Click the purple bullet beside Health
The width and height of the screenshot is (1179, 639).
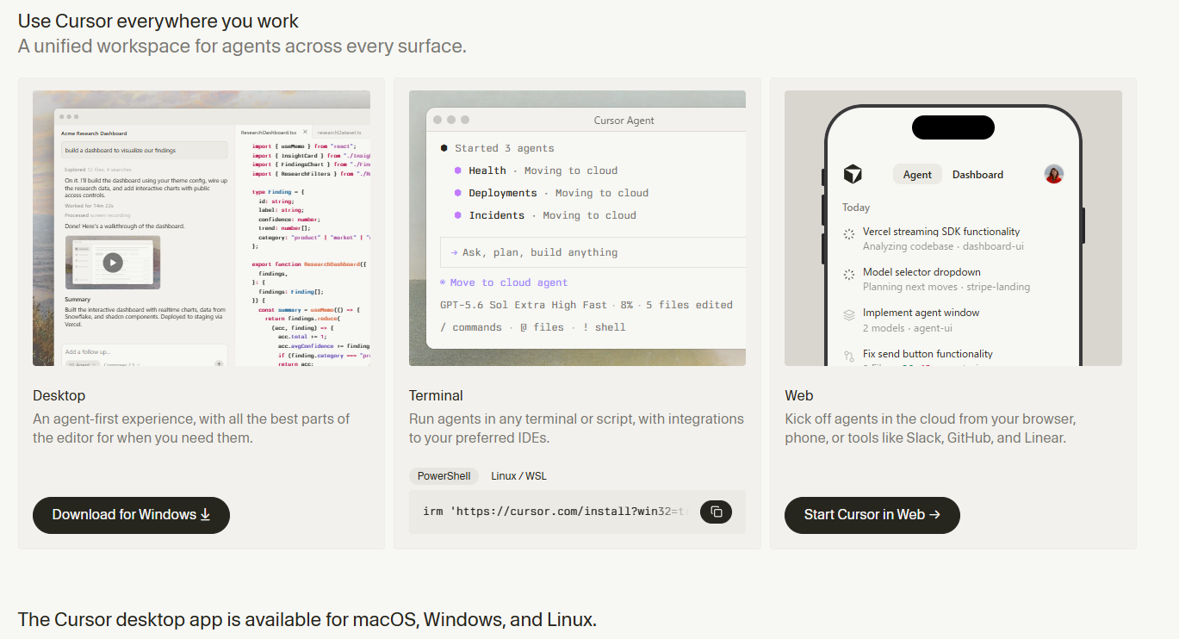tap(458, 171)
